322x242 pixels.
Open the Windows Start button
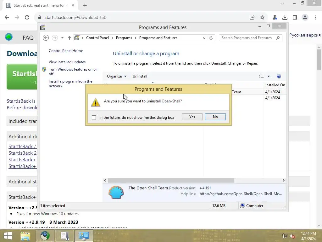8,236
